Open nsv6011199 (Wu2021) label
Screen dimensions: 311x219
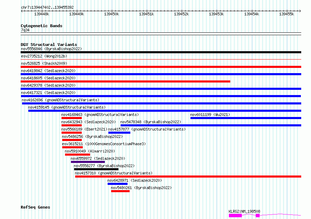(x=210, y=115)
